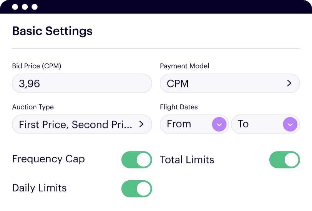Expand the "First Price, Second Pri..." selector
This screenshot has width=312, height=211.
pyautogui.click(x=82, y=124)
